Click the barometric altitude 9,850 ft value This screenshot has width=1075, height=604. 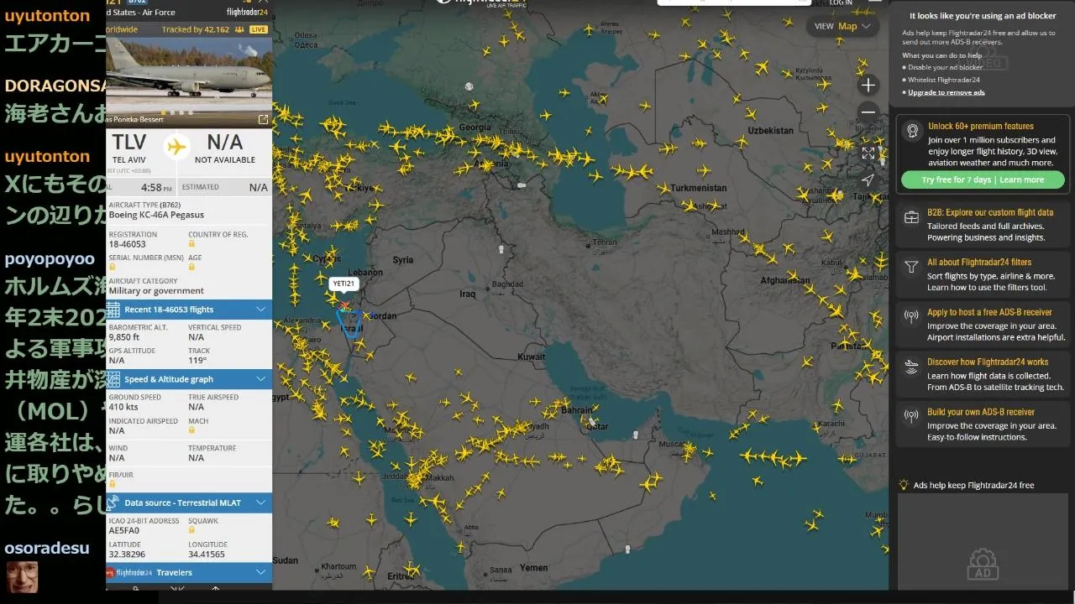(x=124, y=337)
